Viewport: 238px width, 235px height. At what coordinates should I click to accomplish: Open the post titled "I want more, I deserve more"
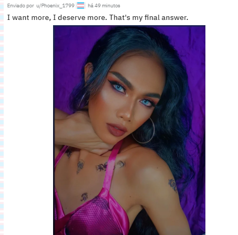[98, 17]
